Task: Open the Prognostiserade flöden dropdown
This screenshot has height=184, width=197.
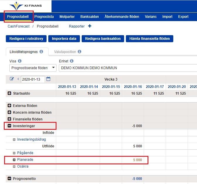Action: [x=32, y=68]
